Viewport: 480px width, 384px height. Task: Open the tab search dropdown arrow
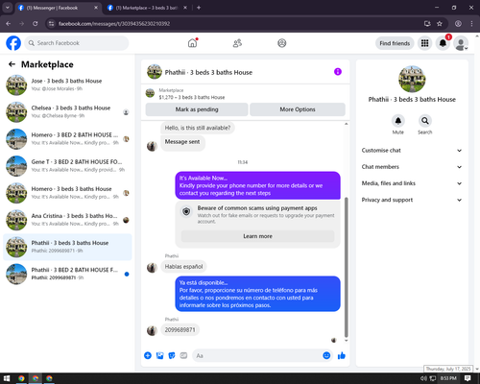coord(7,8)
